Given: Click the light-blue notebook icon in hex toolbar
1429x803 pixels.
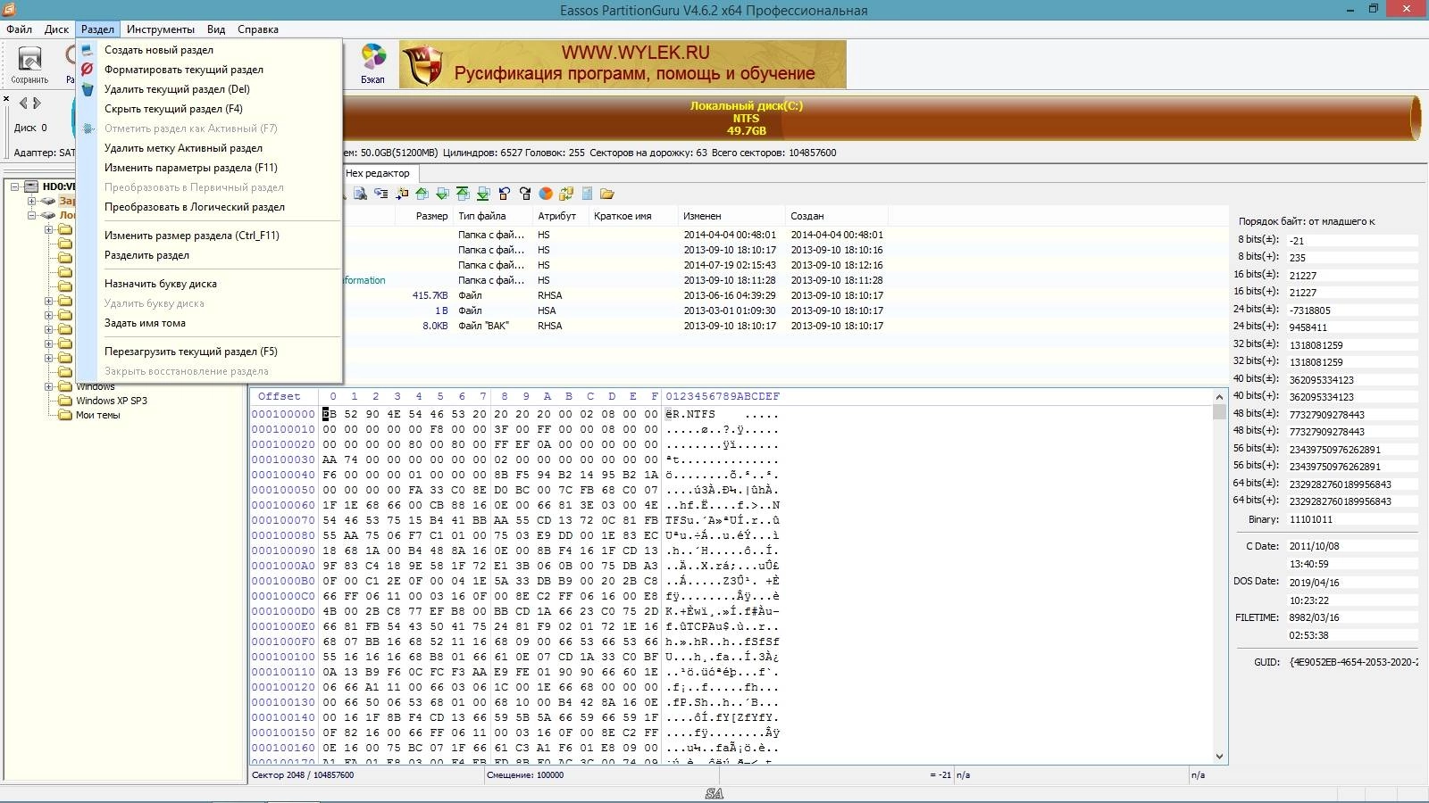Looking at the screenshot, I should 587,194.
